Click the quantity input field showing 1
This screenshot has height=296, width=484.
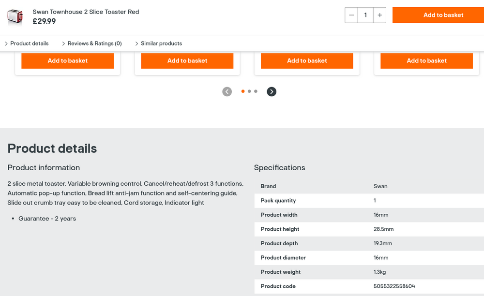(x=365, y=15)
